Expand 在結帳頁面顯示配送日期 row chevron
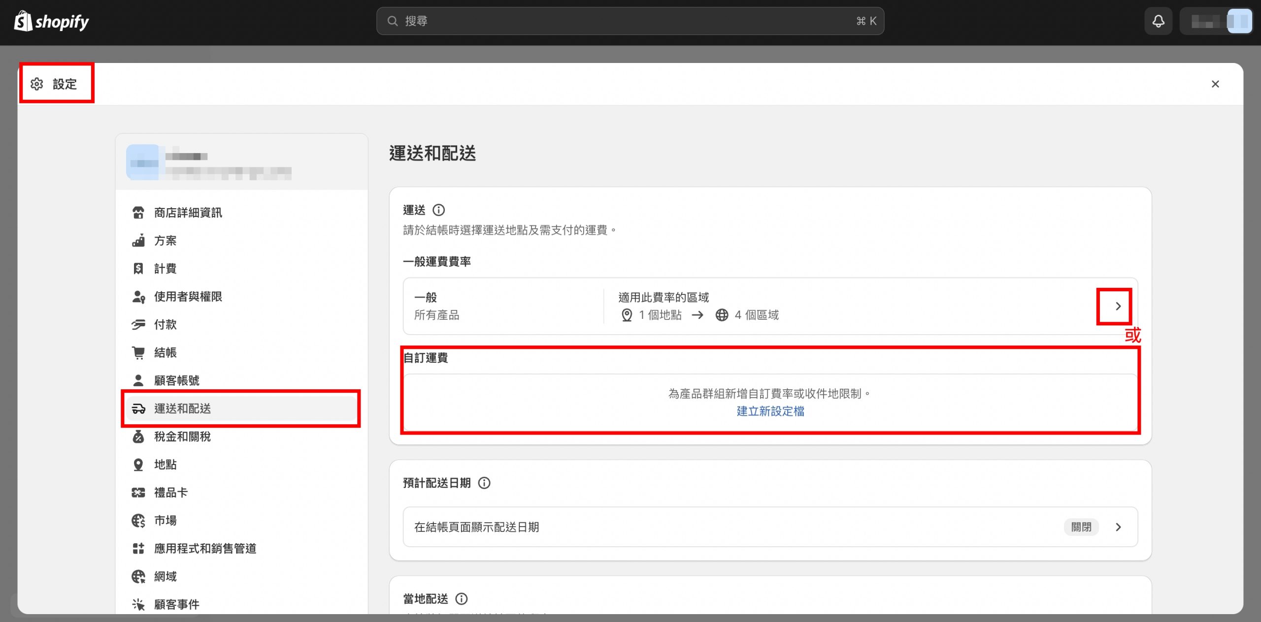 tap(1118, 527)
